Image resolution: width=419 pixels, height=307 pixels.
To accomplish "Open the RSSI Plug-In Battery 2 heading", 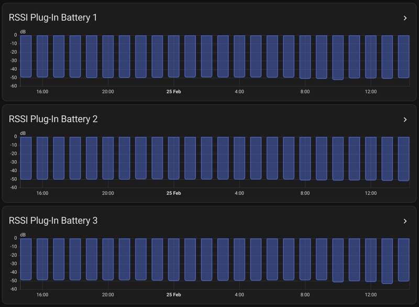I will coord(53,120).
